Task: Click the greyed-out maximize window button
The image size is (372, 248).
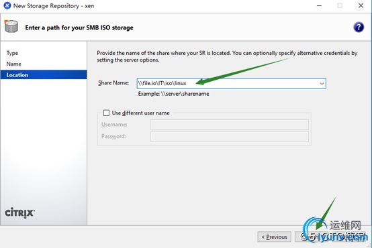Action: [340, 5]
